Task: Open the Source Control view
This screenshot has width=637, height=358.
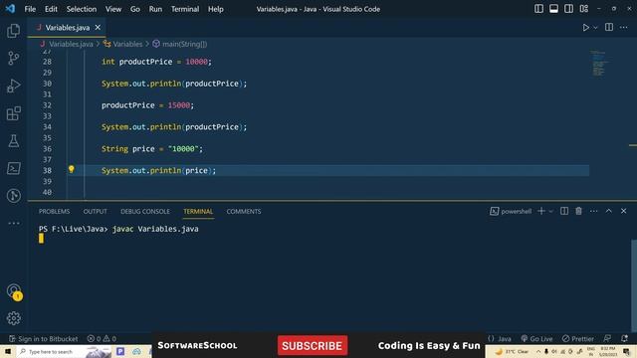Action: coord(13,59)
